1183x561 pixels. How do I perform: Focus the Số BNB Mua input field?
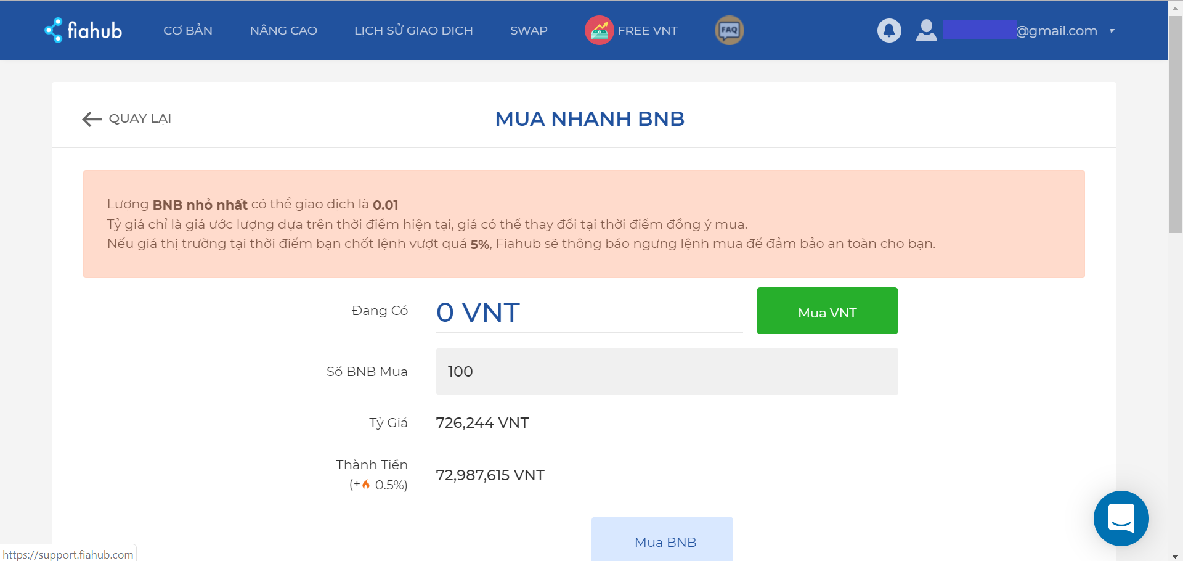click(667, 371)
